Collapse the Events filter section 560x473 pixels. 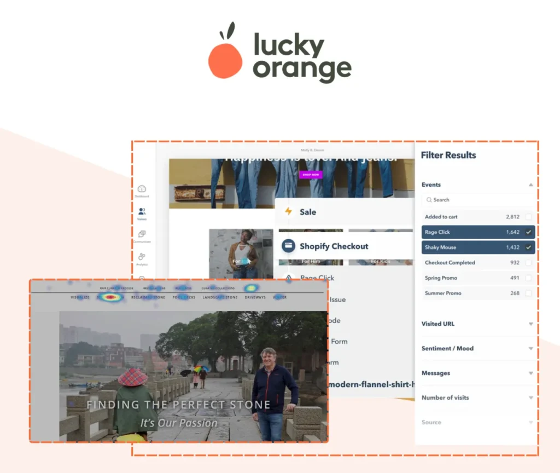(x=530, y=185)
